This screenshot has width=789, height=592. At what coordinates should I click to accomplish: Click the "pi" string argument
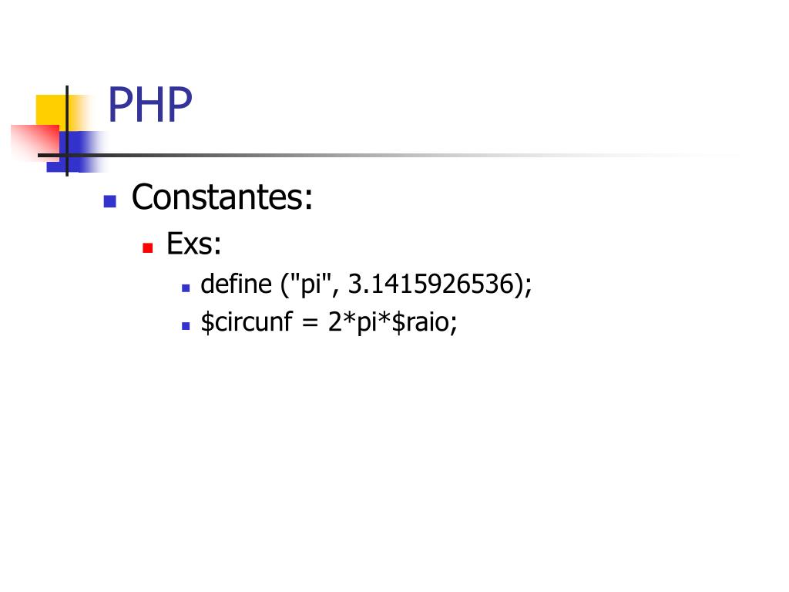click(x=308, y=284)
